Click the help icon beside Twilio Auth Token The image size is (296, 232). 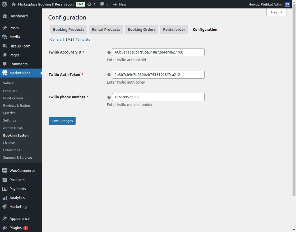(109, 75)
